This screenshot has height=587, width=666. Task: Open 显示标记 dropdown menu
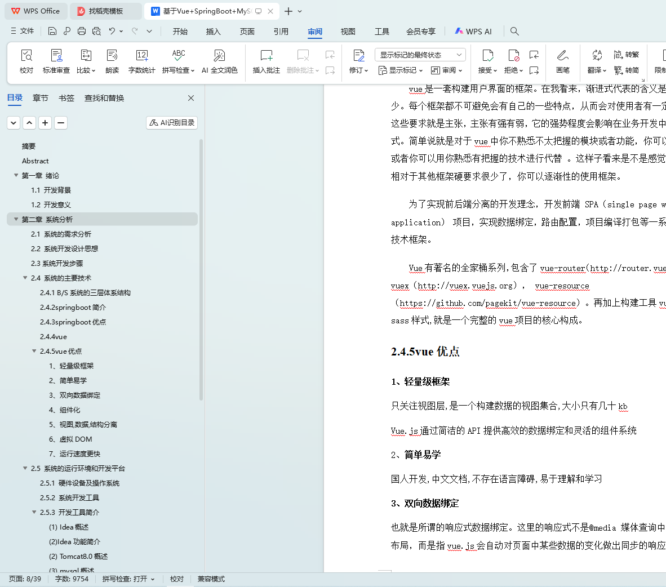click(401, 70)
